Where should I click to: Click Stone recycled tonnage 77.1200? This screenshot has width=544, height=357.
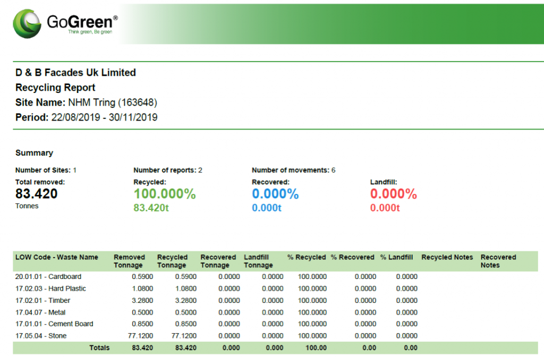[184, 336]
